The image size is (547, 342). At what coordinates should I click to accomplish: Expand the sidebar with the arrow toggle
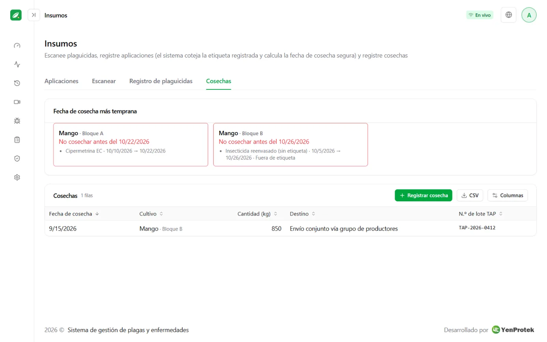34,15
